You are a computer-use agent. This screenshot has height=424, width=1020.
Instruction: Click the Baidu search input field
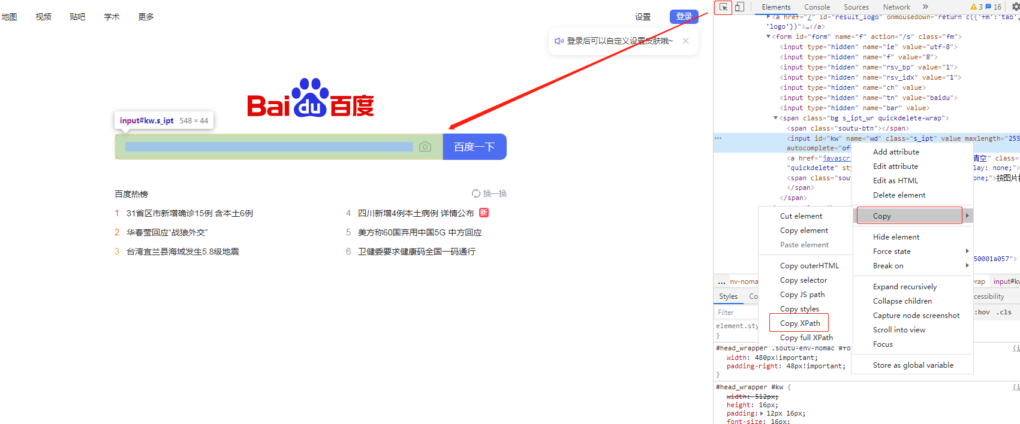coord(279,147)
